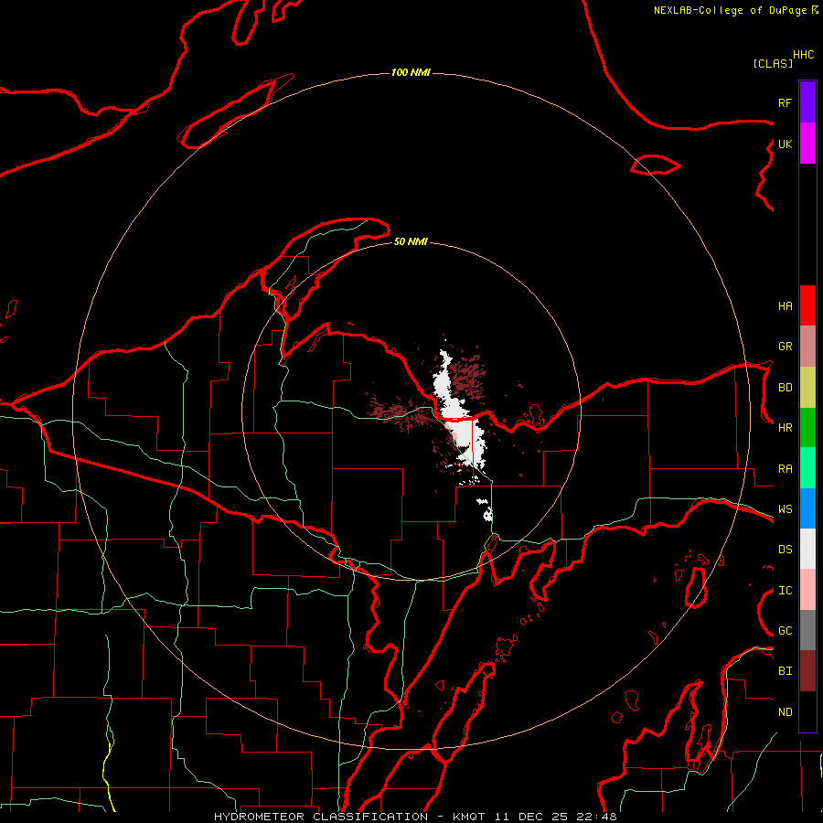Click the HYDROMETEOR CLASSIFICATION title text
The image size is (823, 823).
click(321, 817)
